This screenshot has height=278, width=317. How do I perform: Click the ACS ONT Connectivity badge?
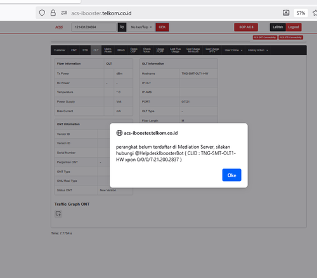pos(265,37)
